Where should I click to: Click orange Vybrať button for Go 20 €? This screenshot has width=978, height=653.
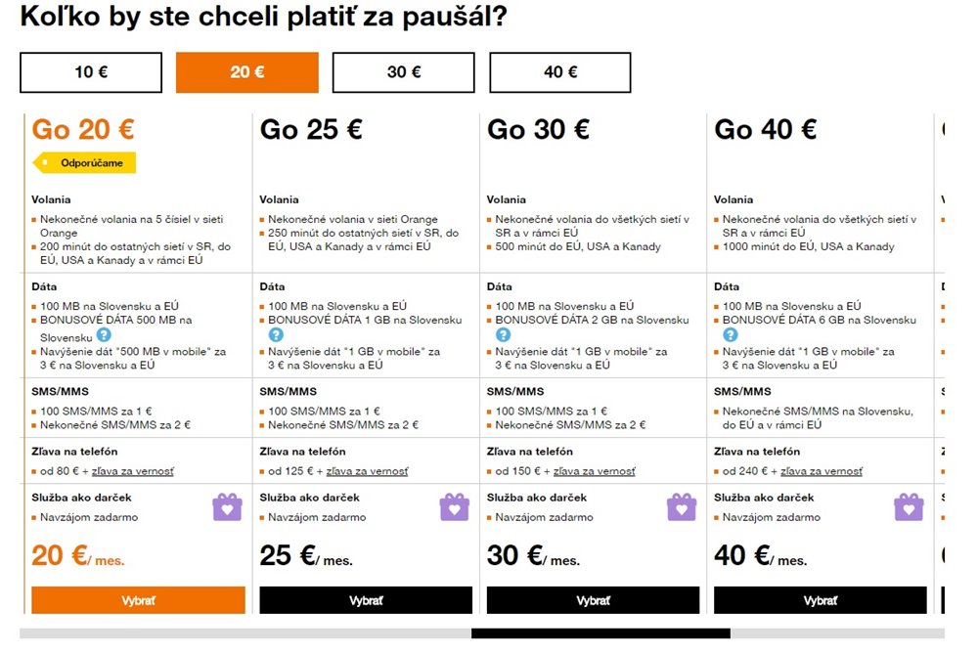139,600
